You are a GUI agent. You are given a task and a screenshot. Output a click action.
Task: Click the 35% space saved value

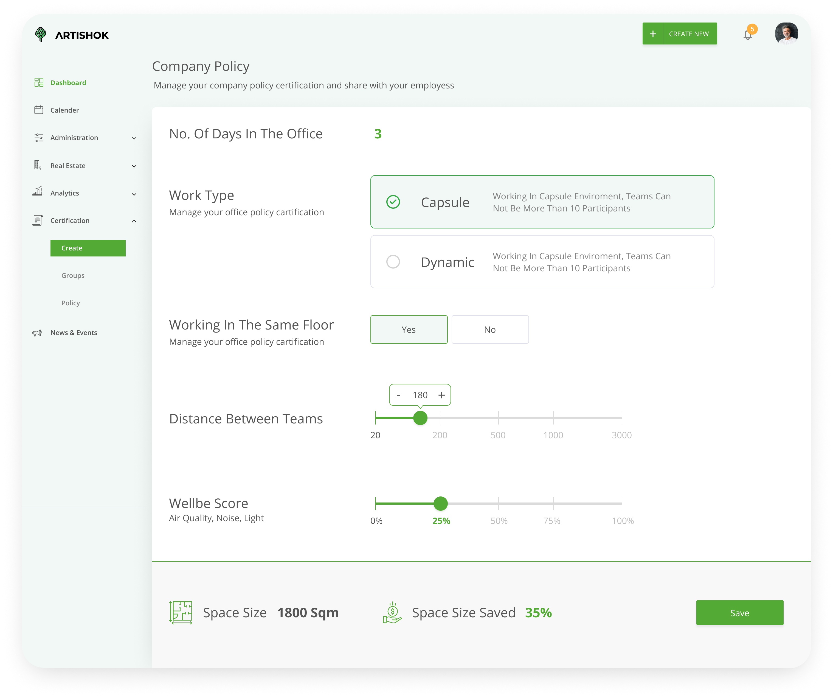538,613
